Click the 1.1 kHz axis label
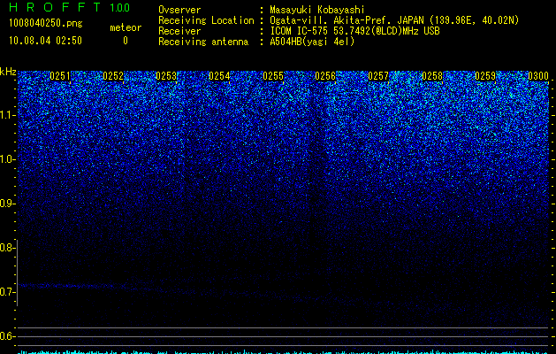The image size is (556, 354). click(7, 115)
